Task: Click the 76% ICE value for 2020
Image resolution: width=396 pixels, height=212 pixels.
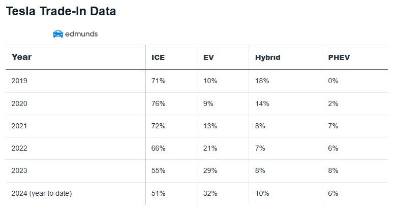Action: pyautogui.click(x=159, y=103)
